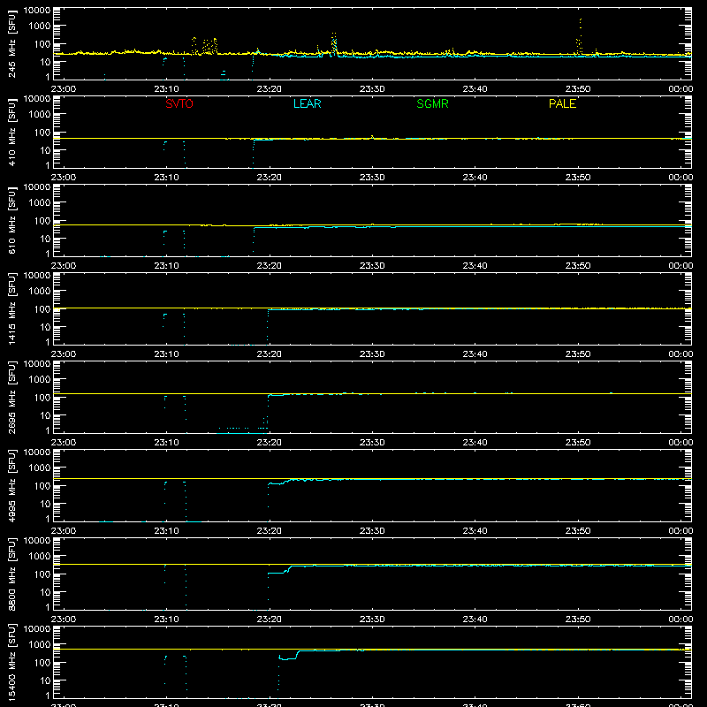Click the 1000 y-tick of 410 MHz plot

40,115
